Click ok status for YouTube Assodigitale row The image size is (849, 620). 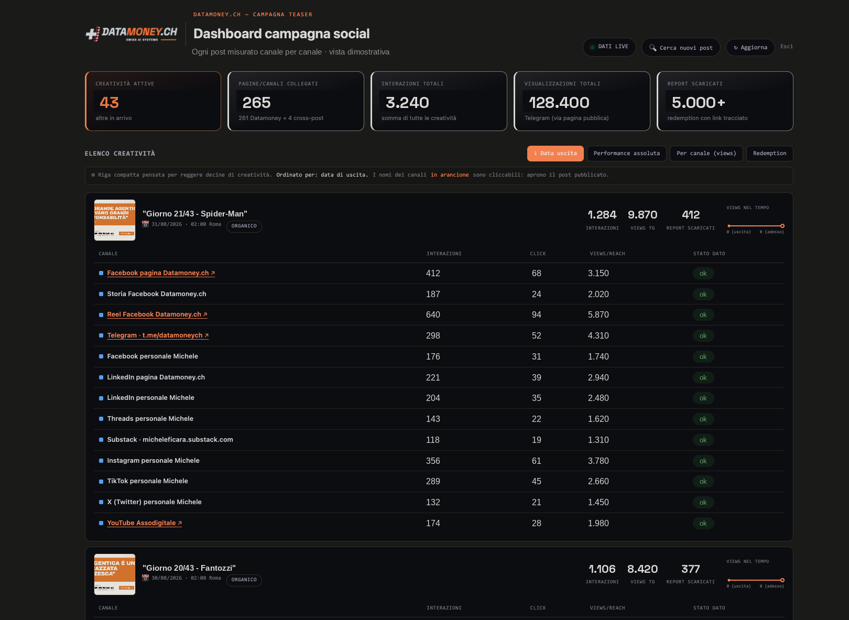703,524
